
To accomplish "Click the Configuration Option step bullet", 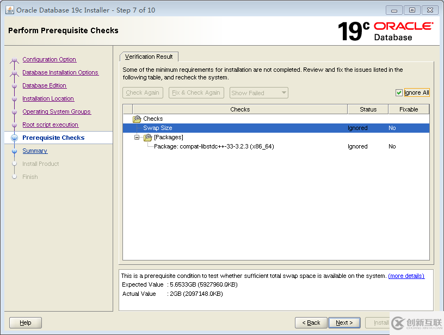I will [x=15, y=60].
